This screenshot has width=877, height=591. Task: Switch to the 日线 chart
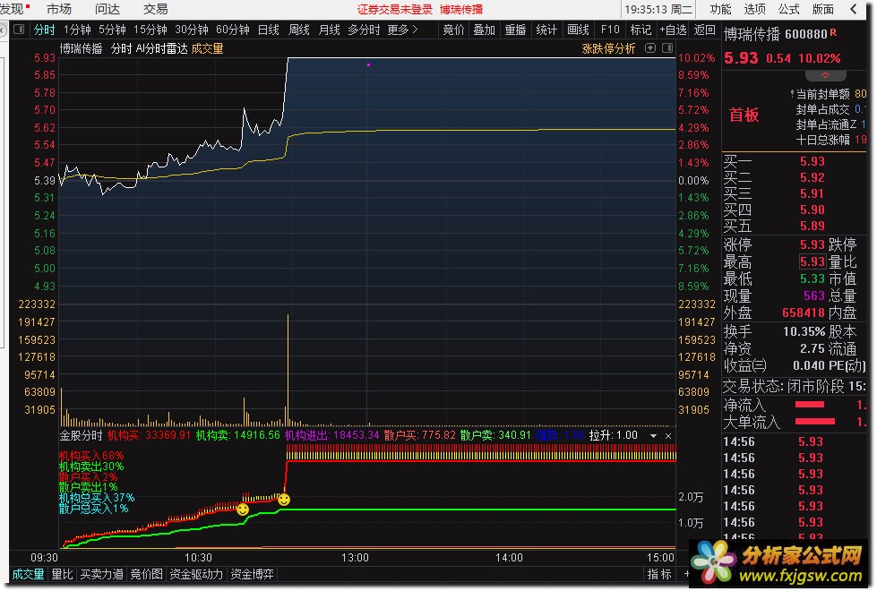269,30
